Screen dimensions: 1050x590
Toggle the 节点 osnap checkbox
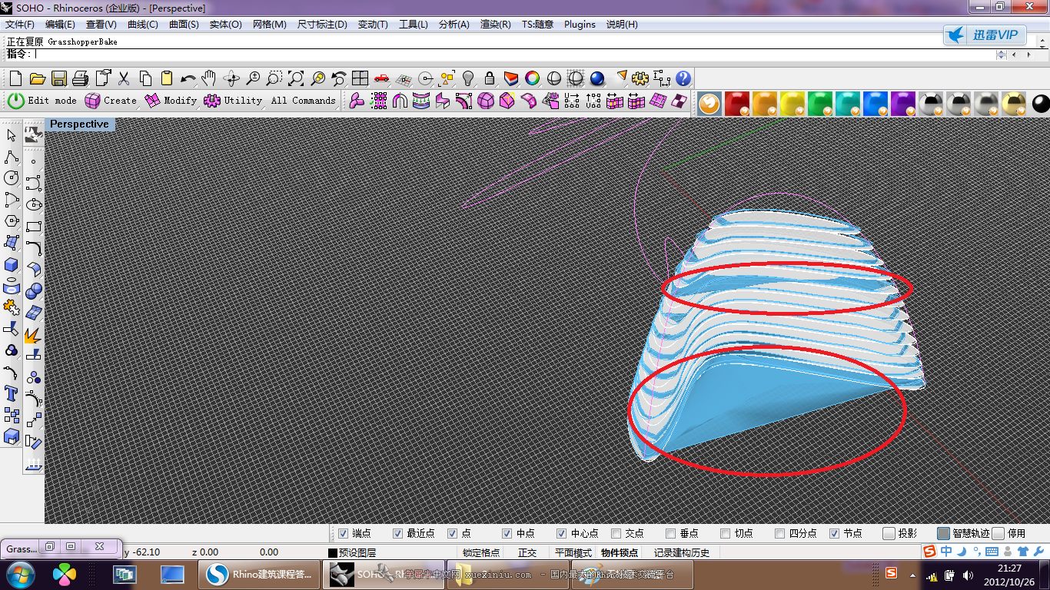click(x=835, y=533)
